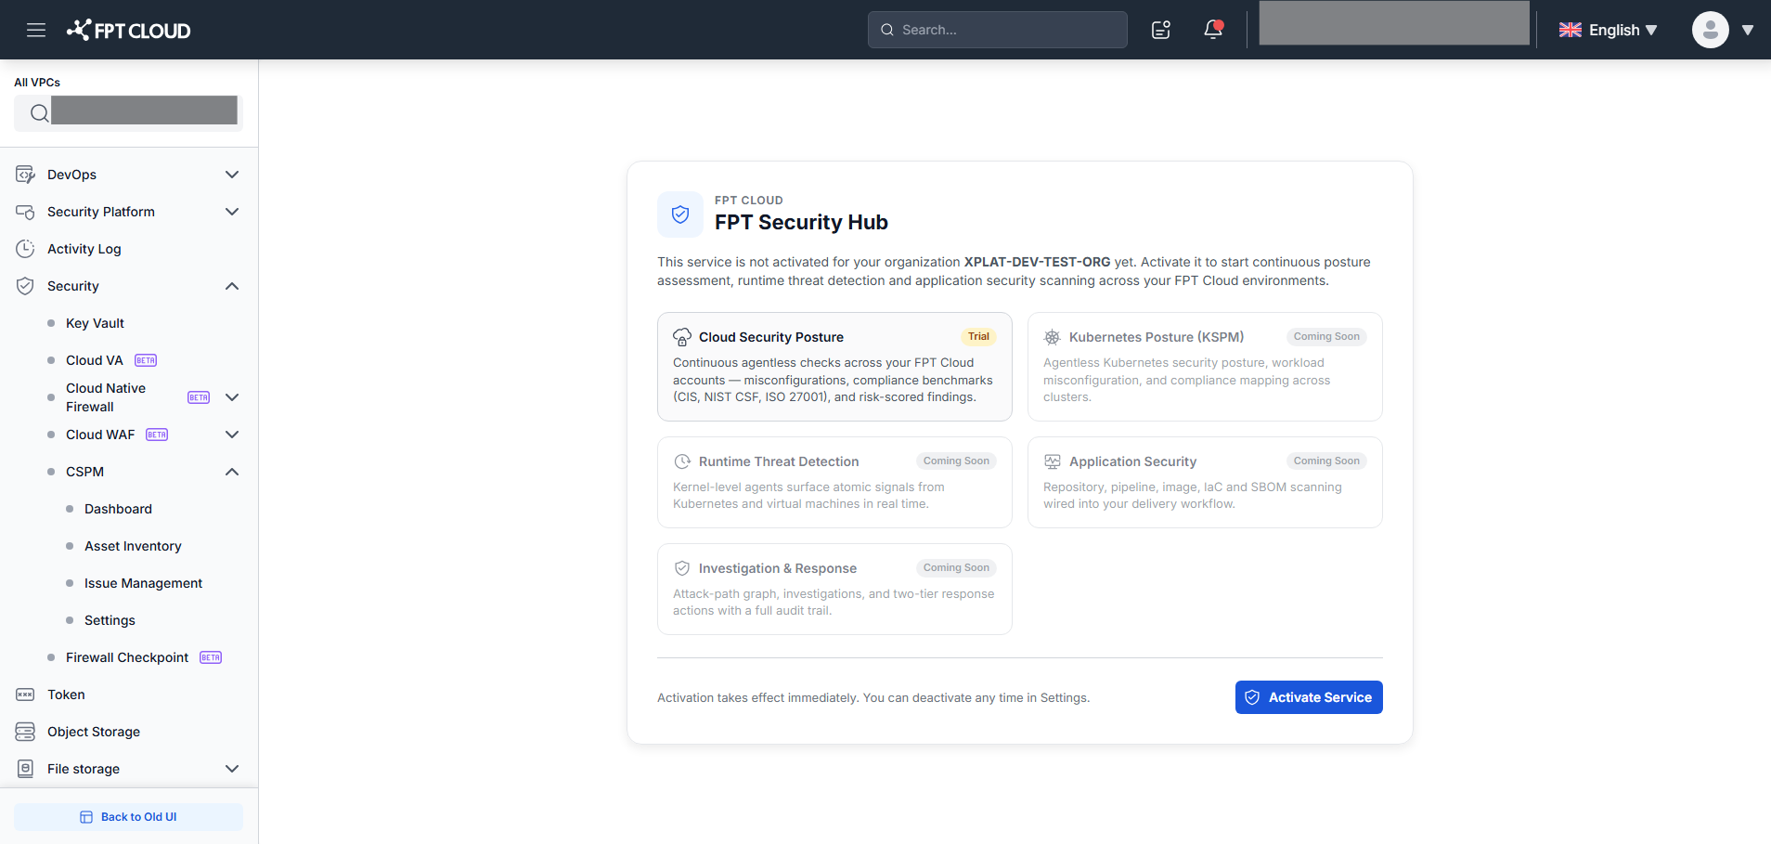Open the Activity Log menu item

84,249
